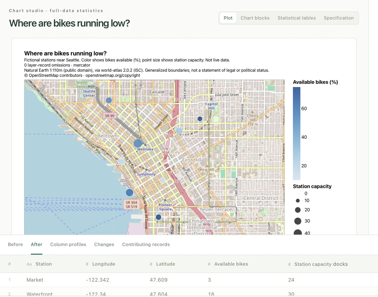The height and width of the screenshot is (297, 378).
Task: Click the station bubble below Seattle Center
Action: point(109,100)
